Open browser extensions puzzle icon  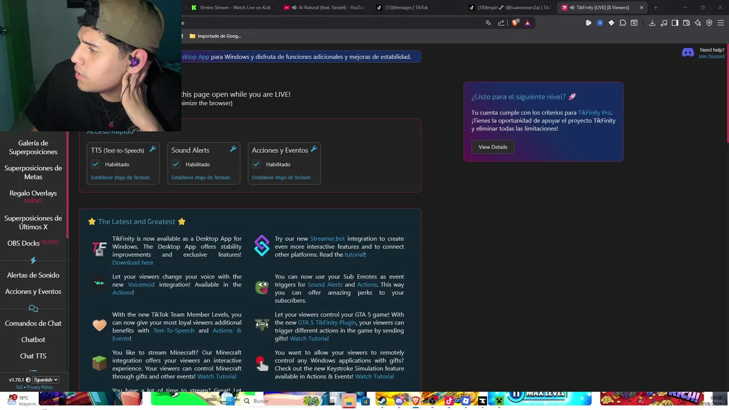click(x=622, y=23)
